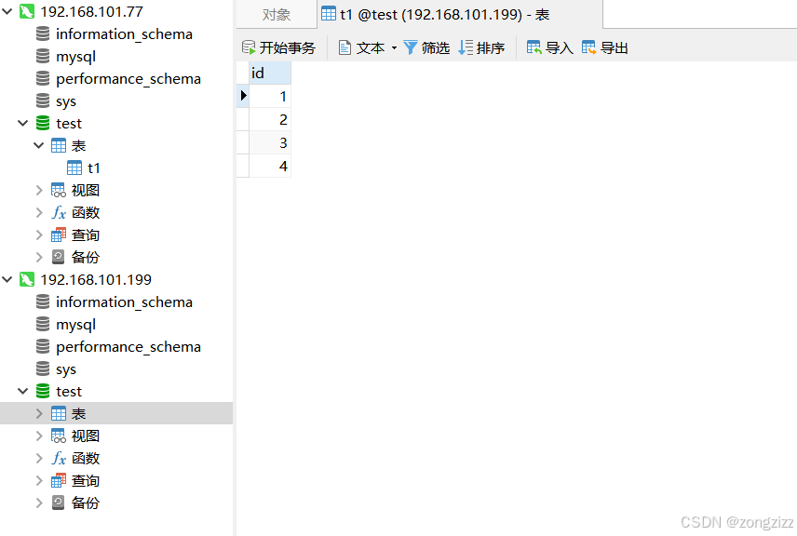The width and height of the screenshot is (797, 536).
Task: Click the 视图 (Views) icon under first test database
Action: pyautogui.click(x=57, y=190)
